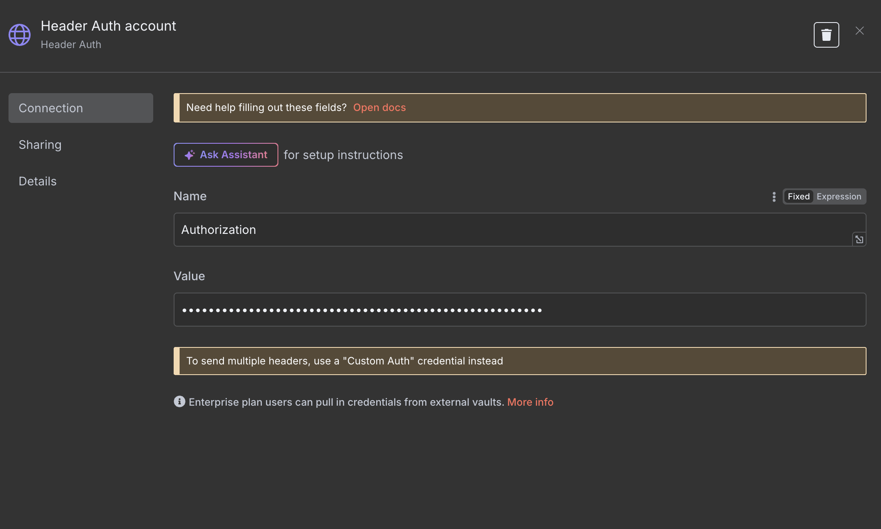The height and width of the screenshot is (529, 881).
Task: Follow the Open docs link
Action: point(379,108)
